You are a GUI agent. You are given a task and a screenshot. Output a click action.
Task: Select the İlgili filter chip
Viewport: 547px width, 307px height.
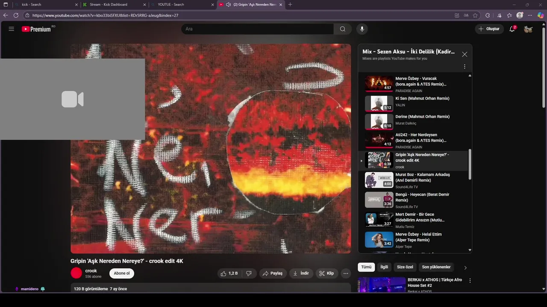(x=384, y=267)
